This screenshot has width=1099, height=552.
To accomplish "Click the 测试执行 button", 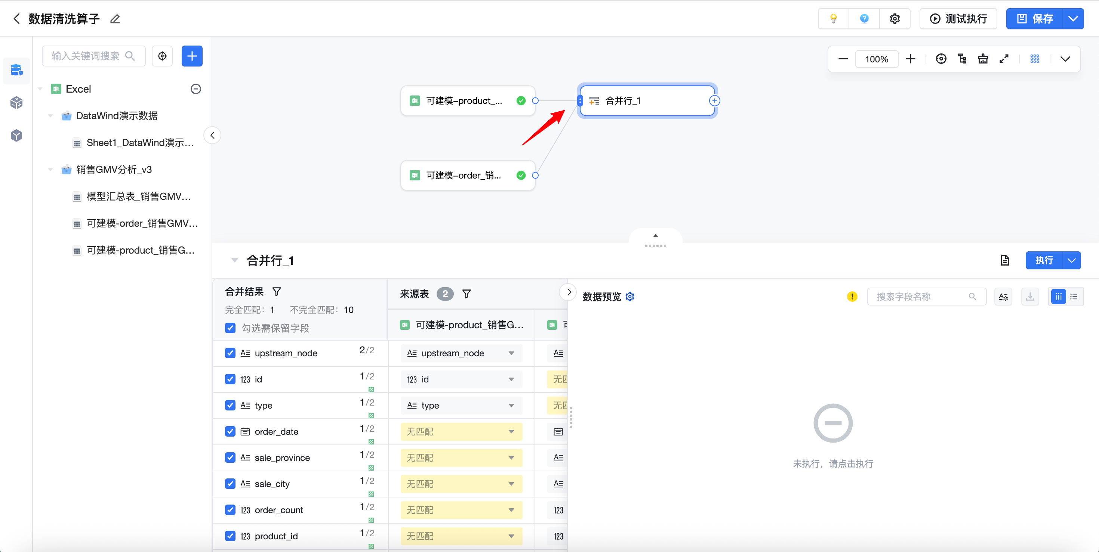I will click(x=958, y=19).
